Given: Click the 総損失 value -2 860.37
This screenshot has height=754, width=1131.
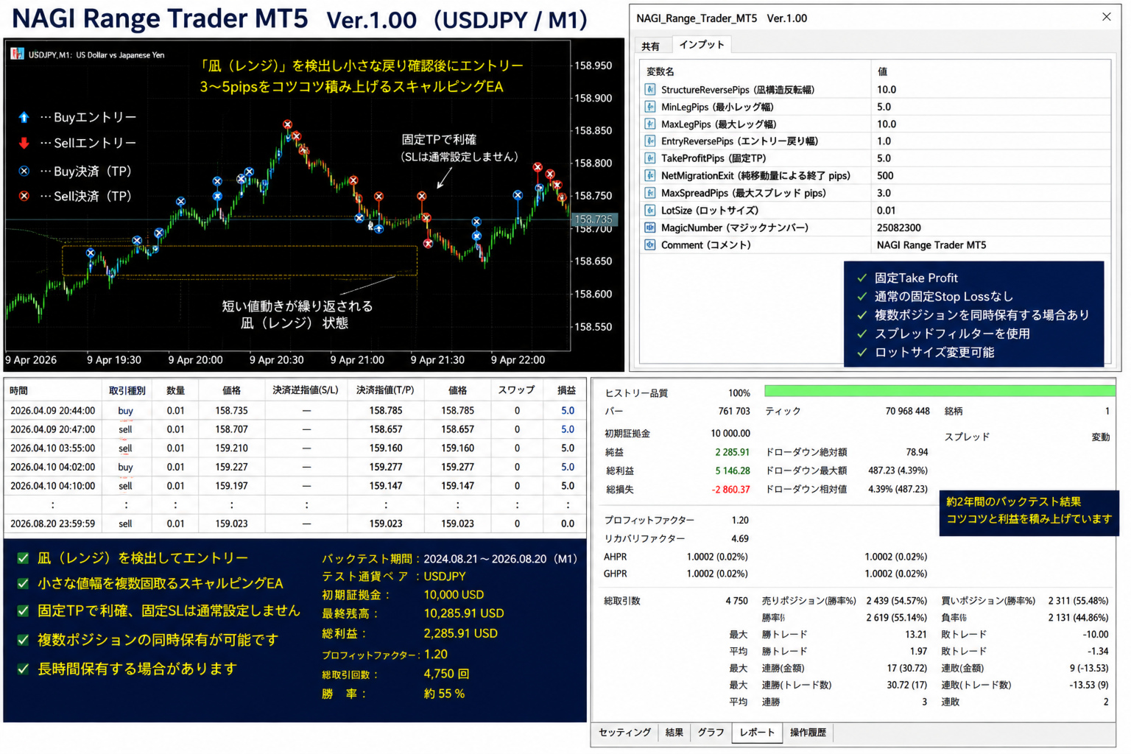Looking at the screenshot, I should tap(730, 490).
